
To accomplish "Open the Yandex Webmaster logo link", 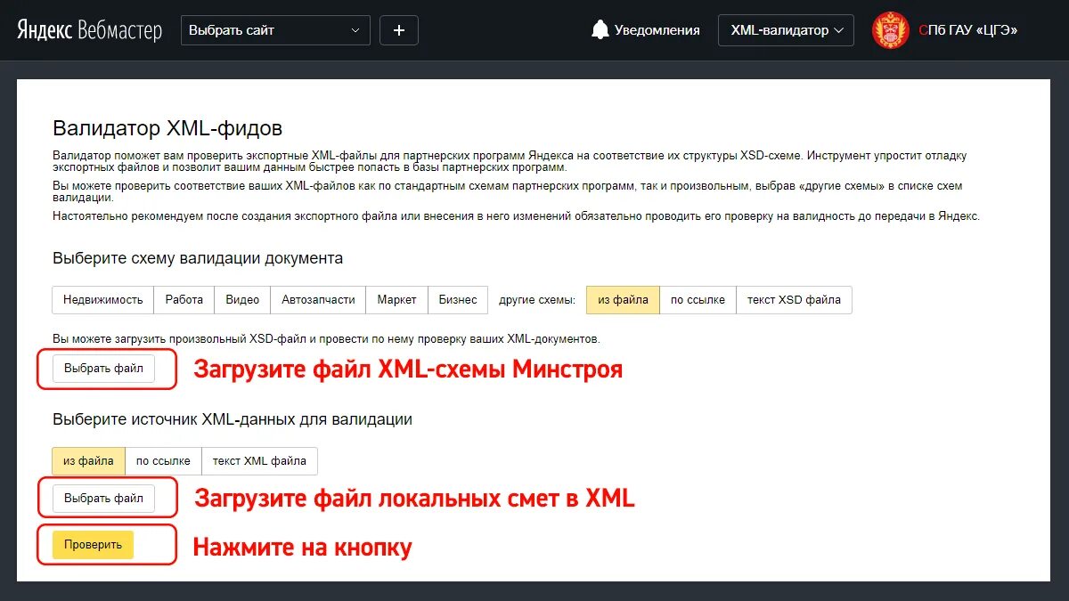I will pyautogui.click(x=89, y=30).
